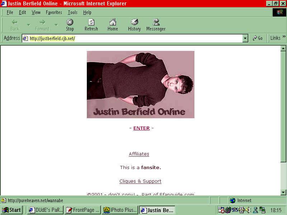Switch to iPhoto Plus taskbar window
The width and height of the screenshot is (287, 215).
coord(120,210)
